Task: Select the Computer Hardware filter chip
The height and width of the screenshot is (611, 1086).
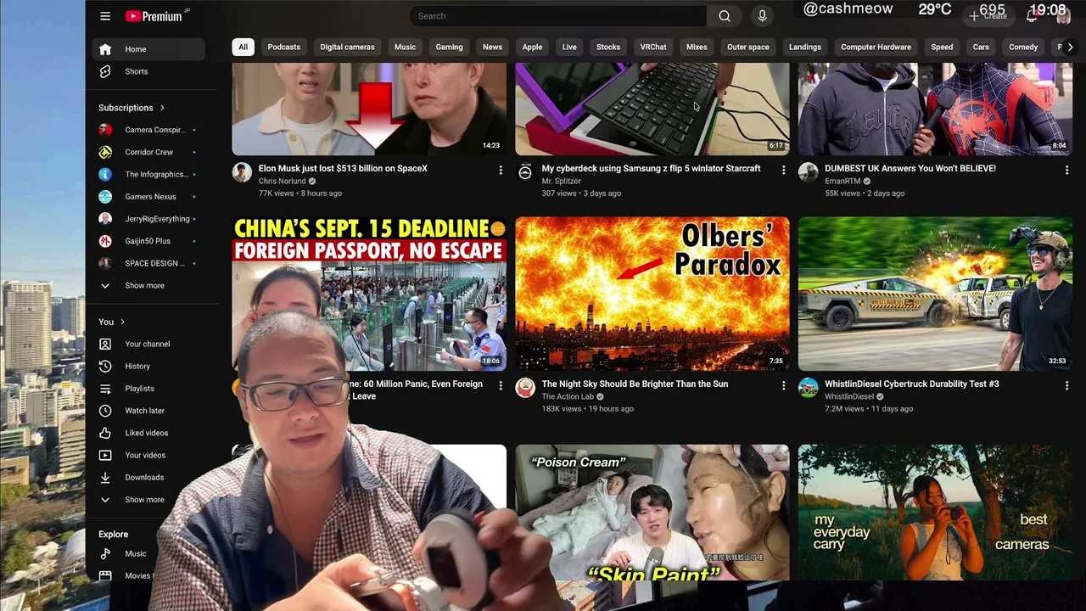Action: click(x=876, y=47)
